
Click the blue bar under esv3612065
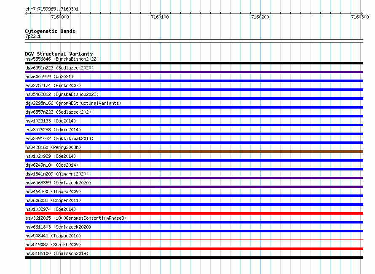point(194,222)
